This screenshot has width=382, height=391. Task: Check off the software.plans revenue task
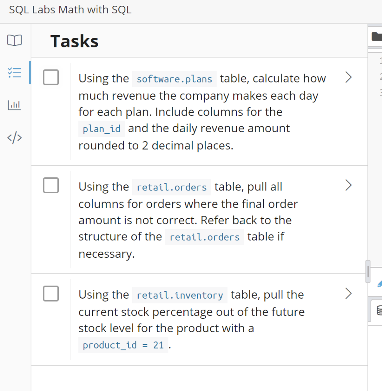tap(51, 77)
